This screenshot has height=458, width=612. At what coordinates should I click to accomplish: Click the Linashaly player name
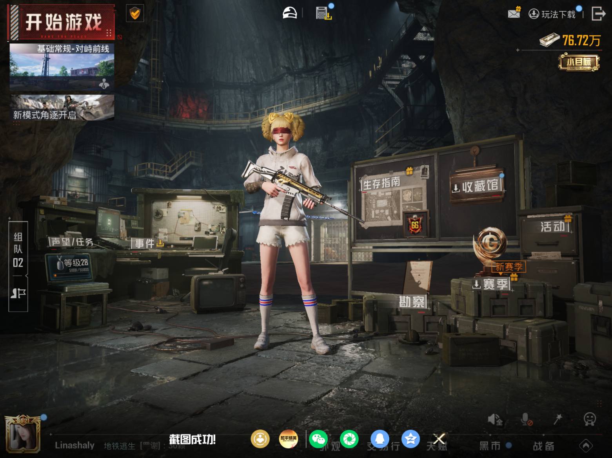[x=74, y=445]
